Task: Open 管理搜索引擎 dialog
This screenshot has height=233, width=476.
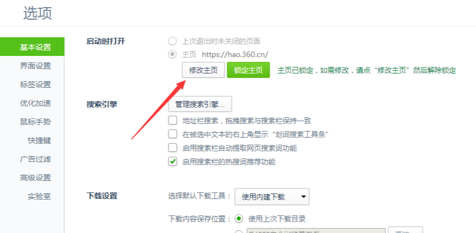Action: tap(200, 104)
